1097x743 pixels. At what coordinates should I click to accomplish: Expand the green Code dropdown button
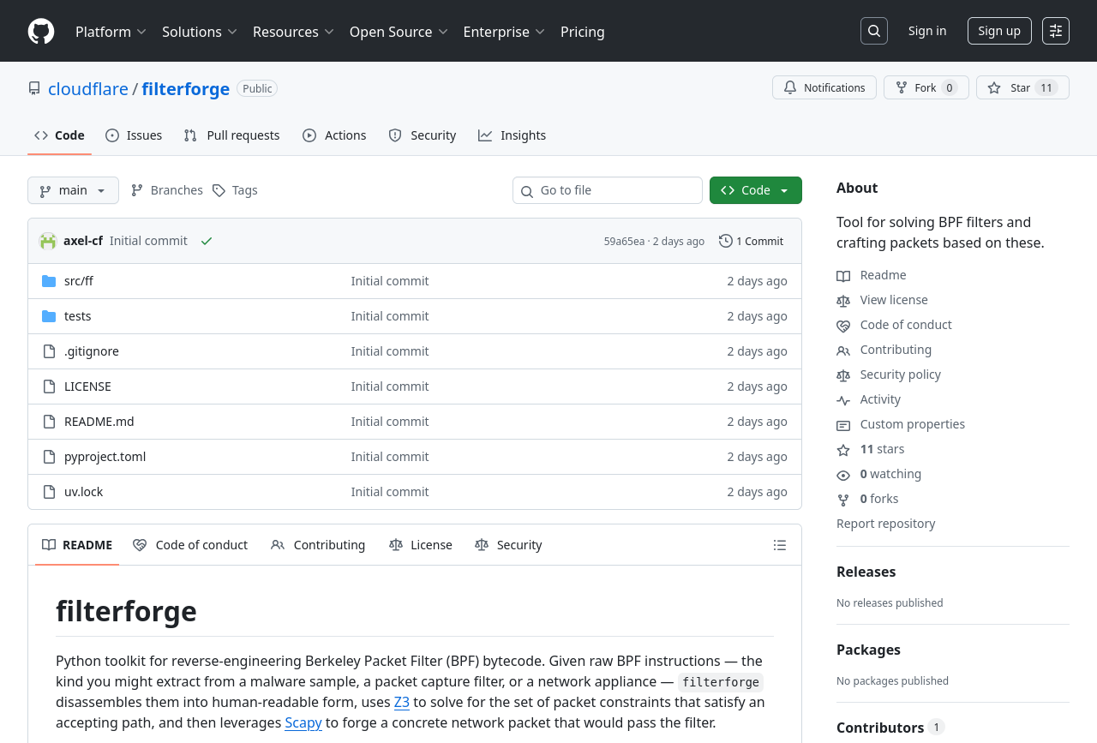755,190
